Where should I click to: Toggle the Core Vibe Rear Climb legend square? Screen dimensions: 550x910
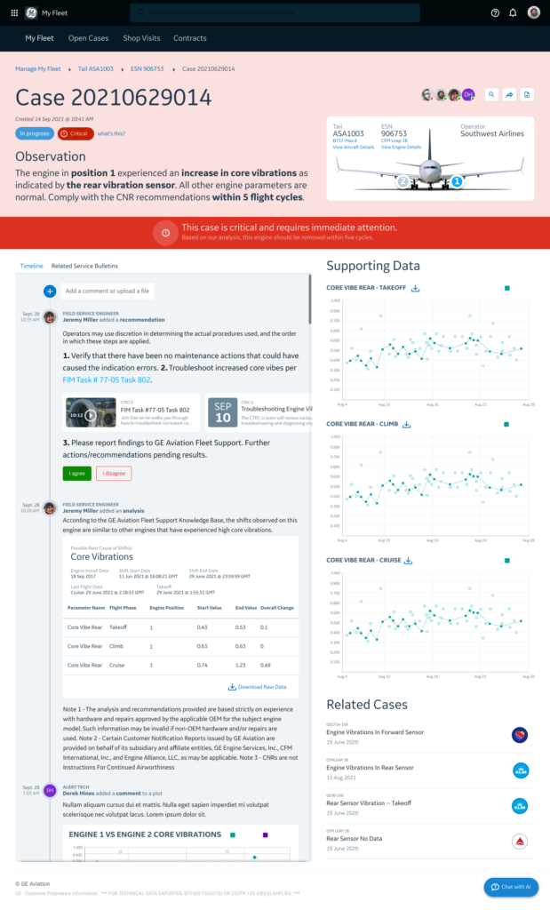[x=506, y=425]
